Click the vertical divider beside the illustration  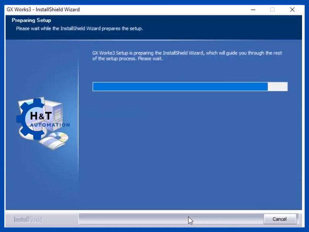tap(78, 116)
